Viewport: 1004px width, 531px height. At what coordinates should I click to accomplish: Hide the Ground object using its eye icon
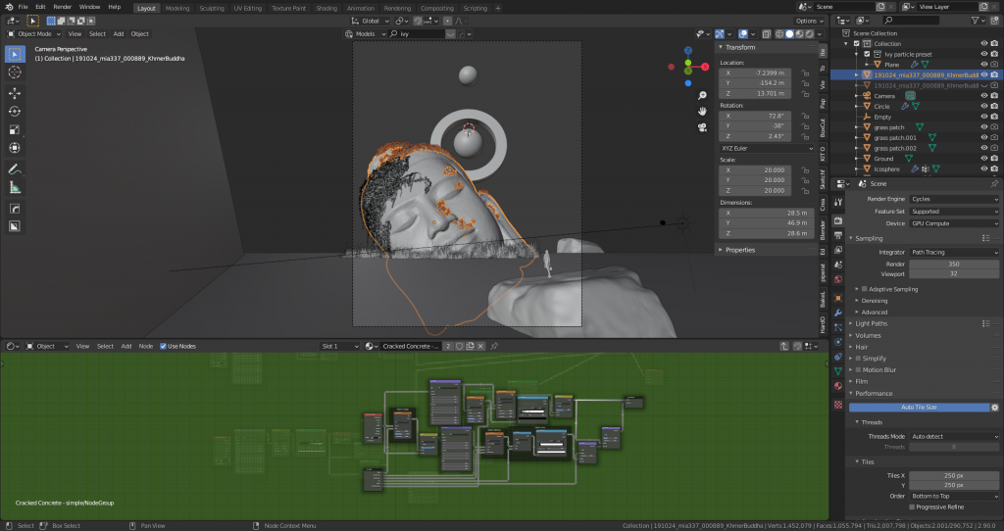(983, 158)
